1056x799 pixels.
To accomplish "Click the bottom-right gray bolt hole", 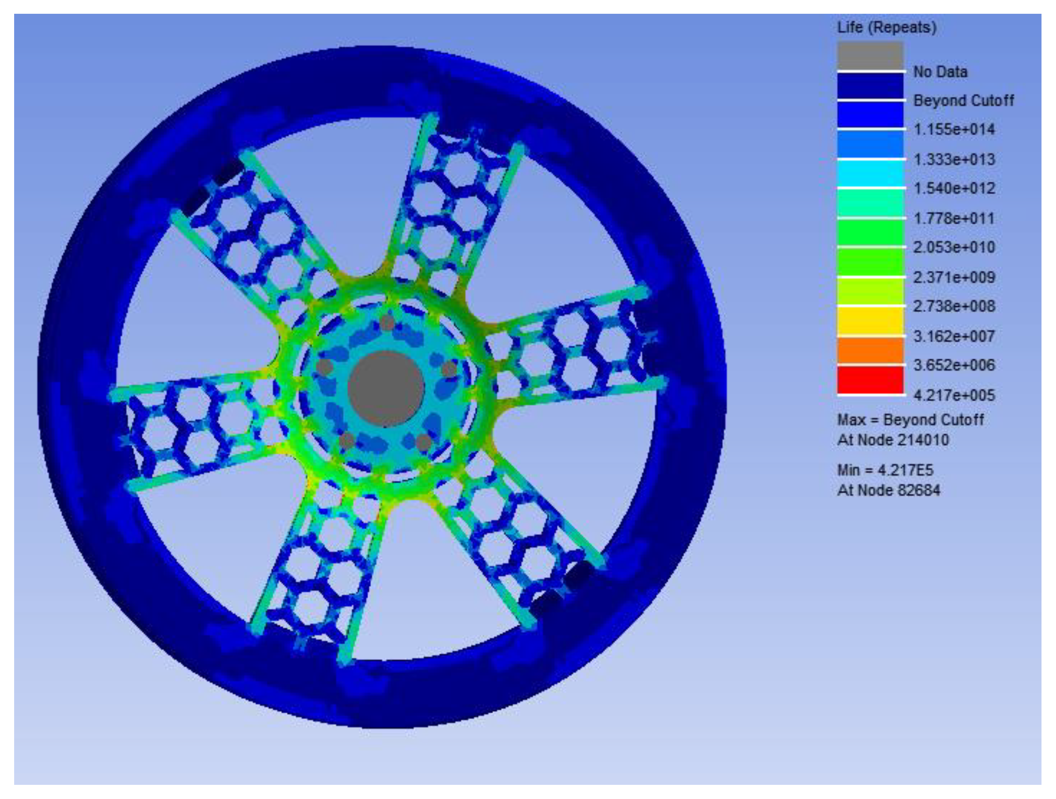I will pyautogui.click(x=423, y=442).
